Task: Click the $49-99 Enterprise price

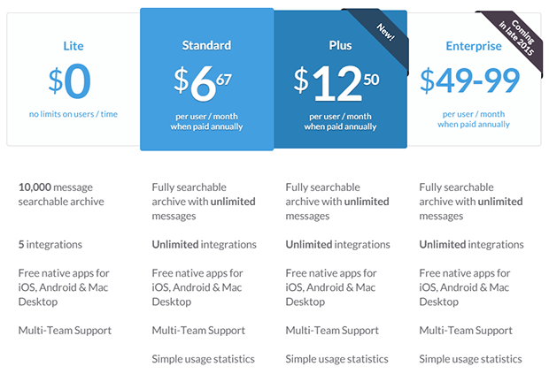Action: (470, 80)
